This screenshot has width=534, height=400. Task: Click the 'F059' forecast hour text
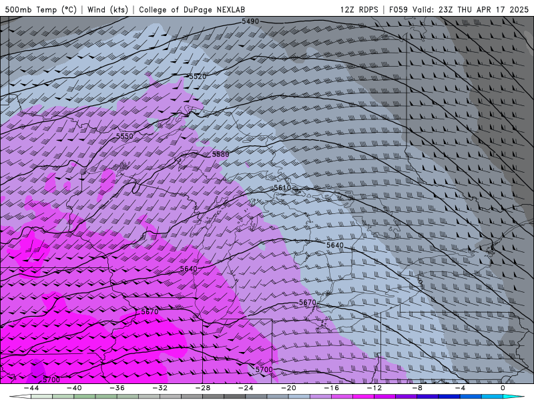398,9
